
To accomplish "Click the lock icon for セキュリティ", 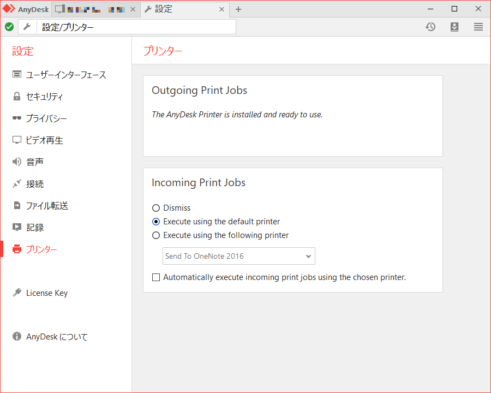I will pyautogui.click(x=17, y=96).
